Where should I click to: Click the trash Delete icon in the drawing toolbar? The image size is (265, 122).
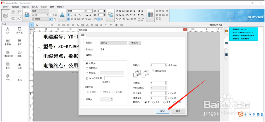(111, 25)
